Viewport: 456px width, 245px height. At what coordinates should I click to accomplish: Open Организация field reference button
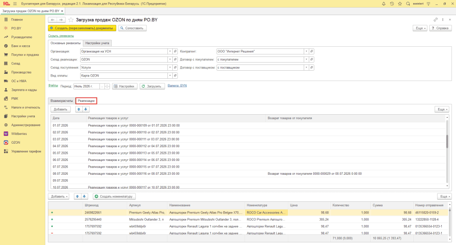tap(175, 52)
